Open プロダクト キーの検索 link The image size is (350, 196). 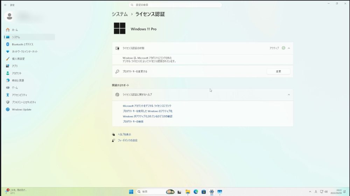tap(133, 122)
